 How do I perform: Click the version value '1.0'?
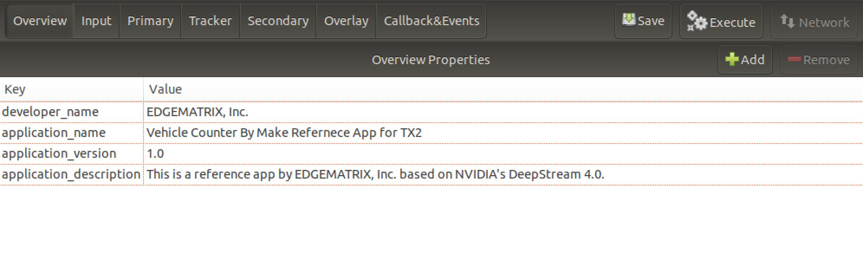pyautogui.click(x=503, y=154)
